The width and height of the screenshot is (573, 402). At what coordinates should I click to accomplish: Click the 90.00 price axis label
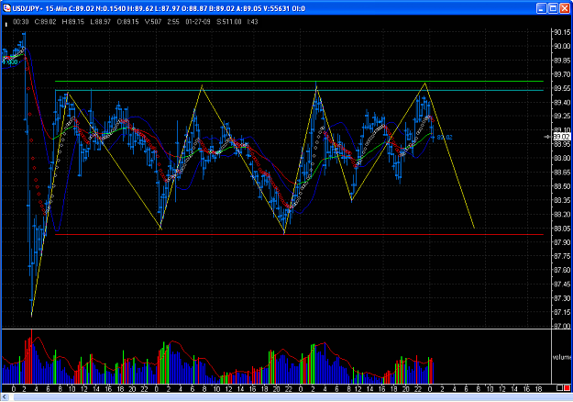tap(562, 47)
